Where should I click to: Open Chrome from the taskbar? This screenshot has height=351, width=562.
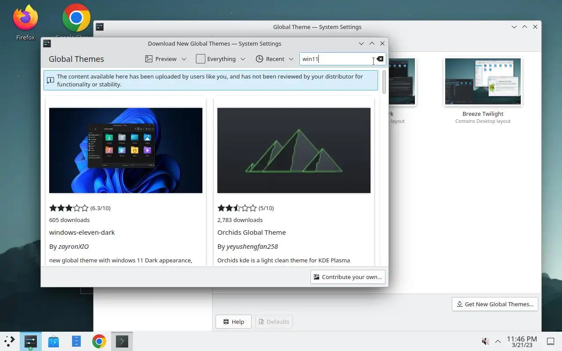click(x=99, y=341)
